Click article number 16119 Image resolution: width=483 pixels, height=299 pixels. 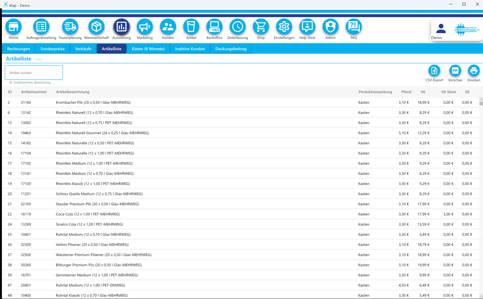coord(26,214)
